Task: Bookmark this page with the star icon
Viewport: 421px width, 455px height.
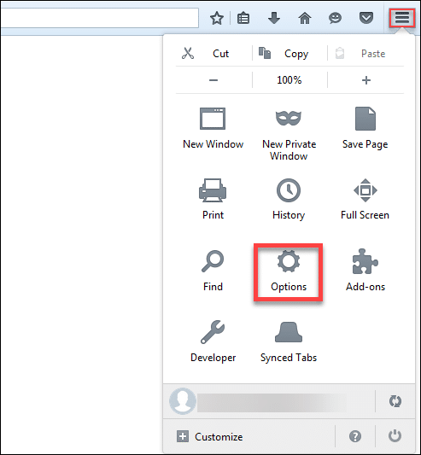Action: 217,18
